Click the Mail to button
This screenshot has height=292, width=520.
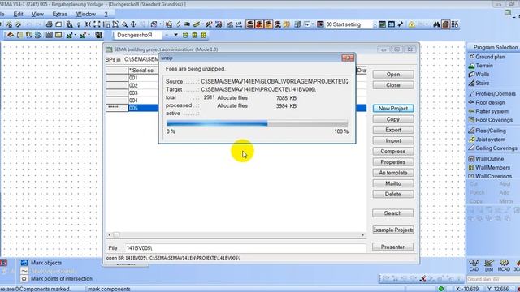[x=393, y=183]
